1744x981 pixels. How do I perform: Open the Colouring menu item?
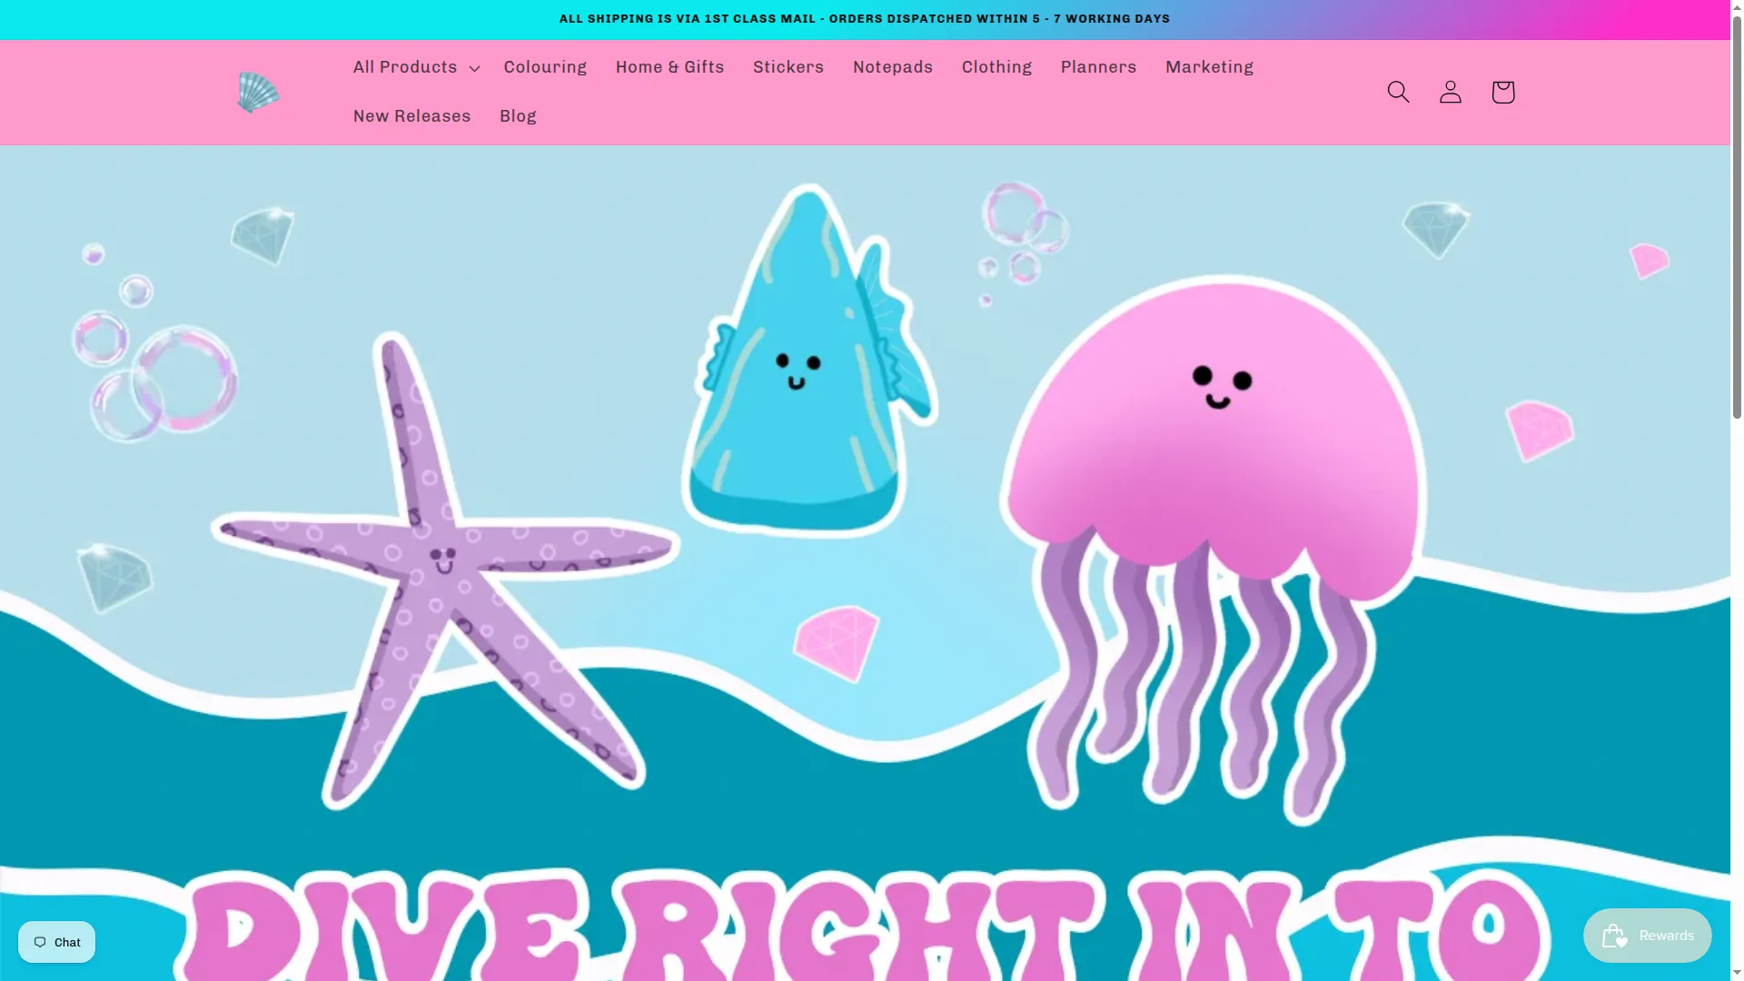pyautogui.click(x=545, y=67)
